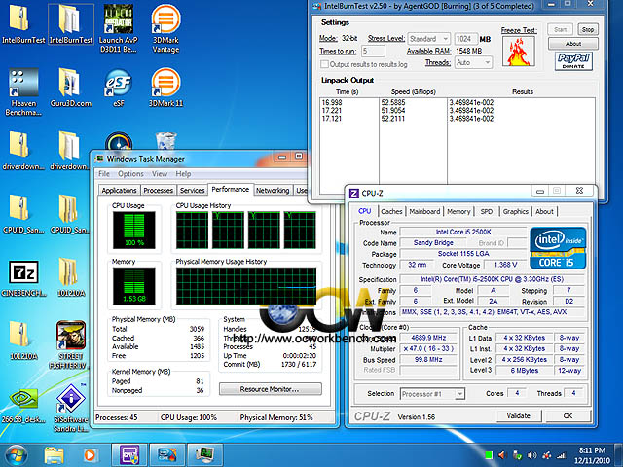The height and width of the screenshot is (467, 623).
Task: Click the volume speaker tray icon
Action: coord(531,455)
